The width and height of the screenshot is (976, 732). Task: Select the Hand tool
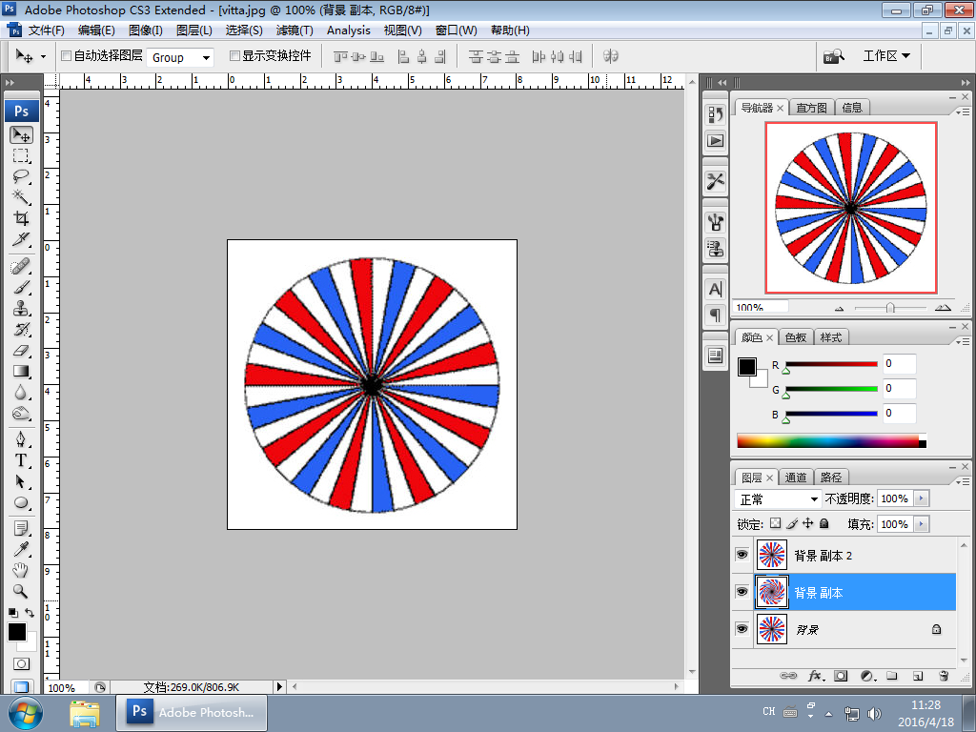pyautogui.click(x=21, y=570)
